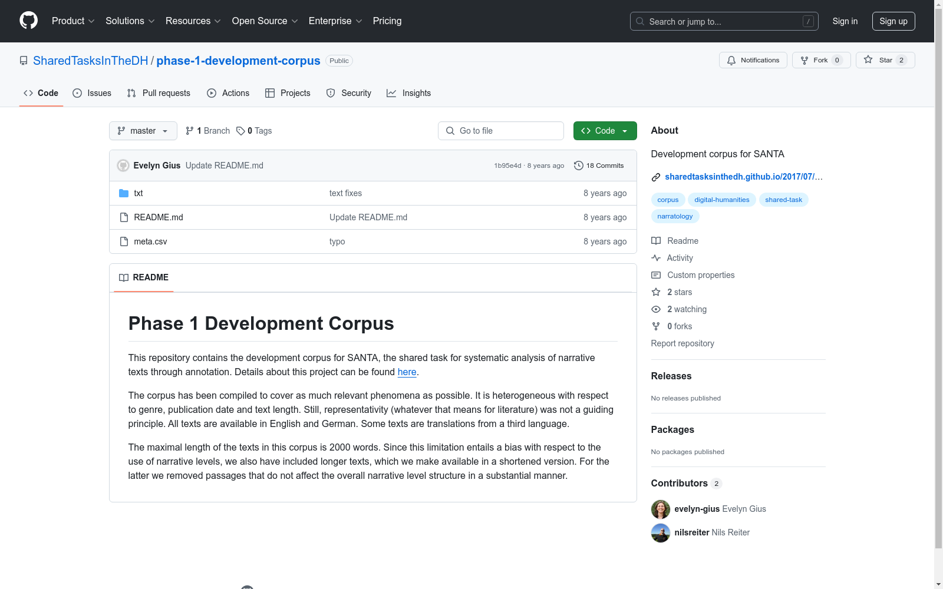Click the star icon to star repository

(x=868, y=59)
